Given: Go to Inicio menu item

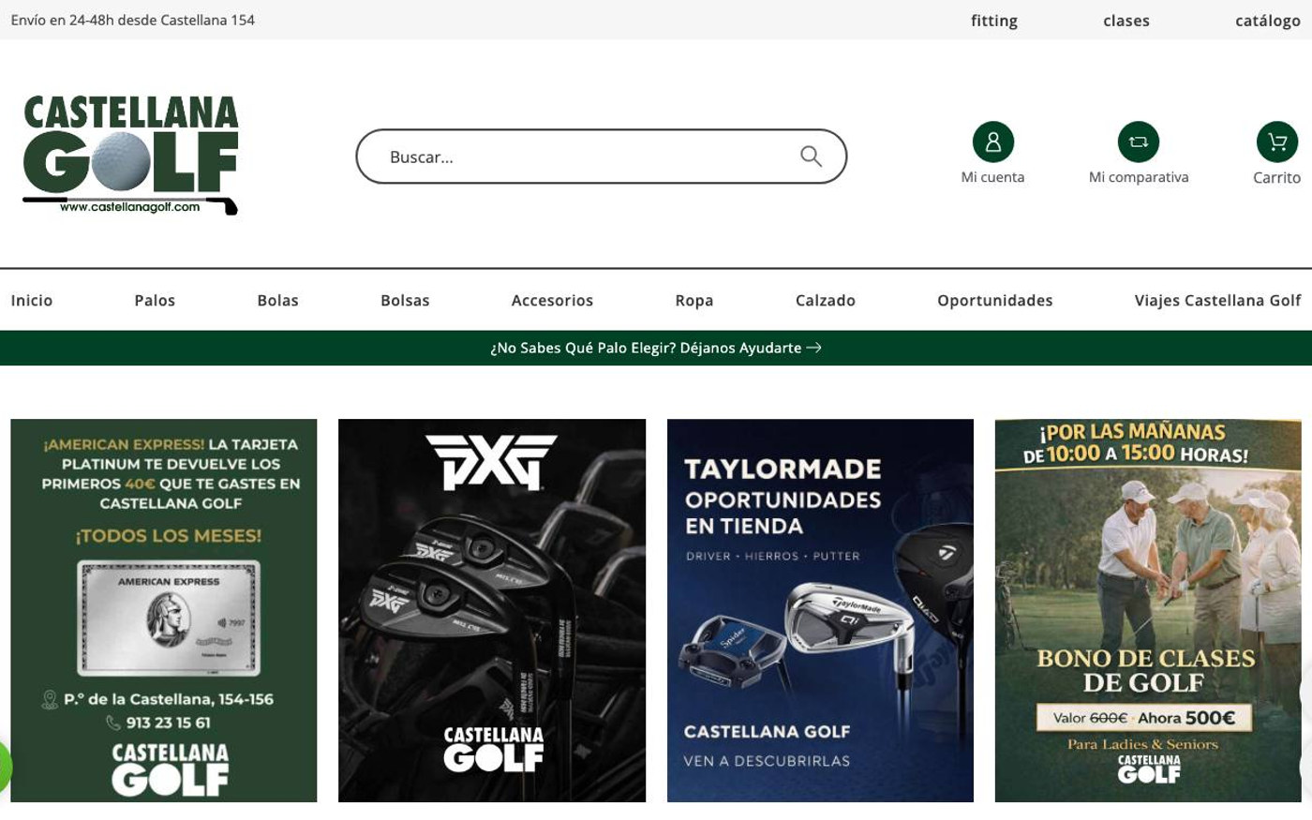Looking at the screenshot, I should point(32,301).
